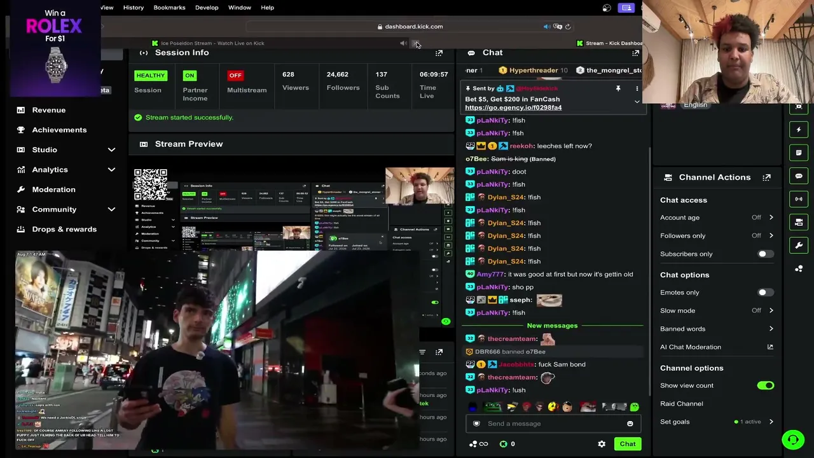
Task: Collapse the pinned message with chevron
Action: pos(637,102)
